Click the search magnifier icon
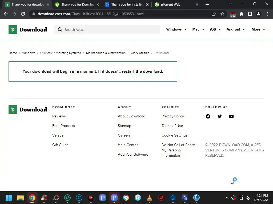The image size is (273, 204). (x=60, y=29)
